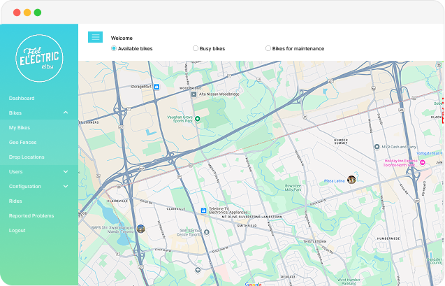Screen dimensions: 445x286
Task: Click the Google logo on map
Action: 253,283
